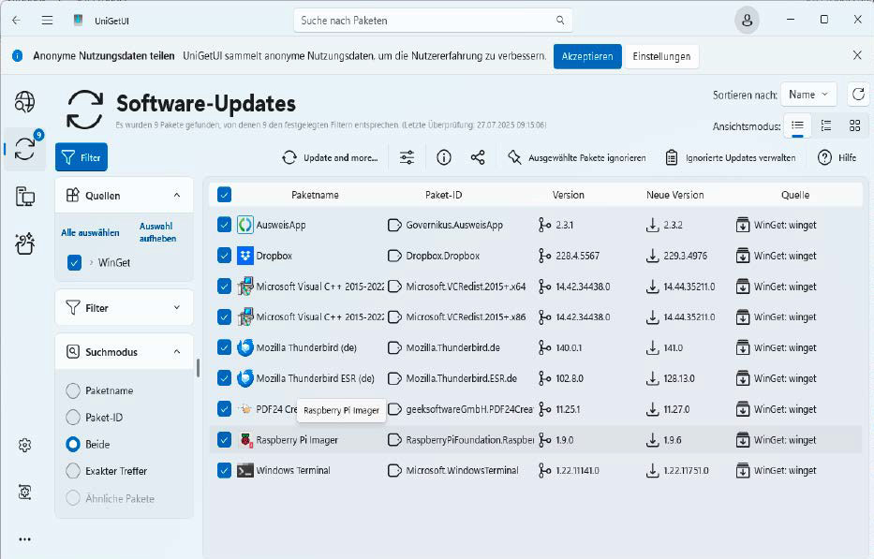Click Ausgewählte Pakete ignorieren
Viewport: 874px width, 559px height.
577,157
